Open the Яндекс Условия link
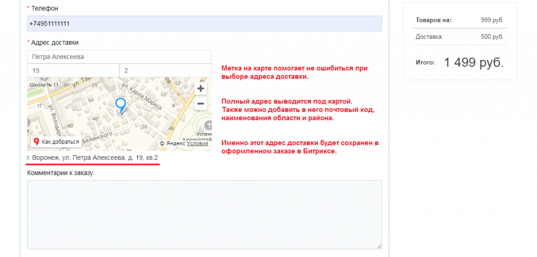The image size is (537, 257). (x=197, y=143)
